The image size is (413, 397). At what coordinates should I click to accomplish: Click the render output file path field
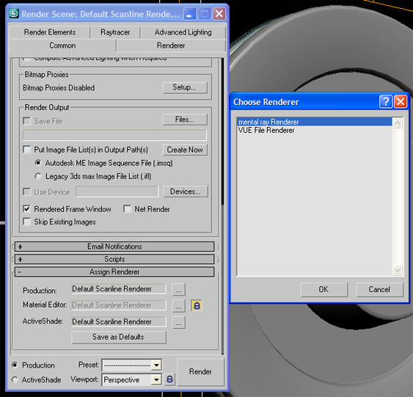(114, 135)
